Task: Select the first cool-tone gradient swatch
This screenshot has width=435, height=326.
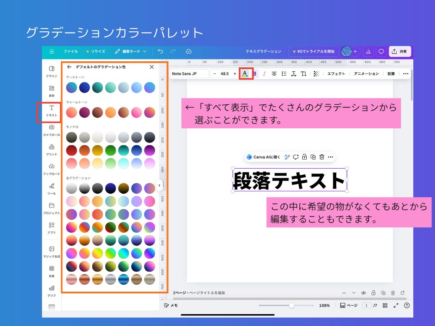Action: 71,87
